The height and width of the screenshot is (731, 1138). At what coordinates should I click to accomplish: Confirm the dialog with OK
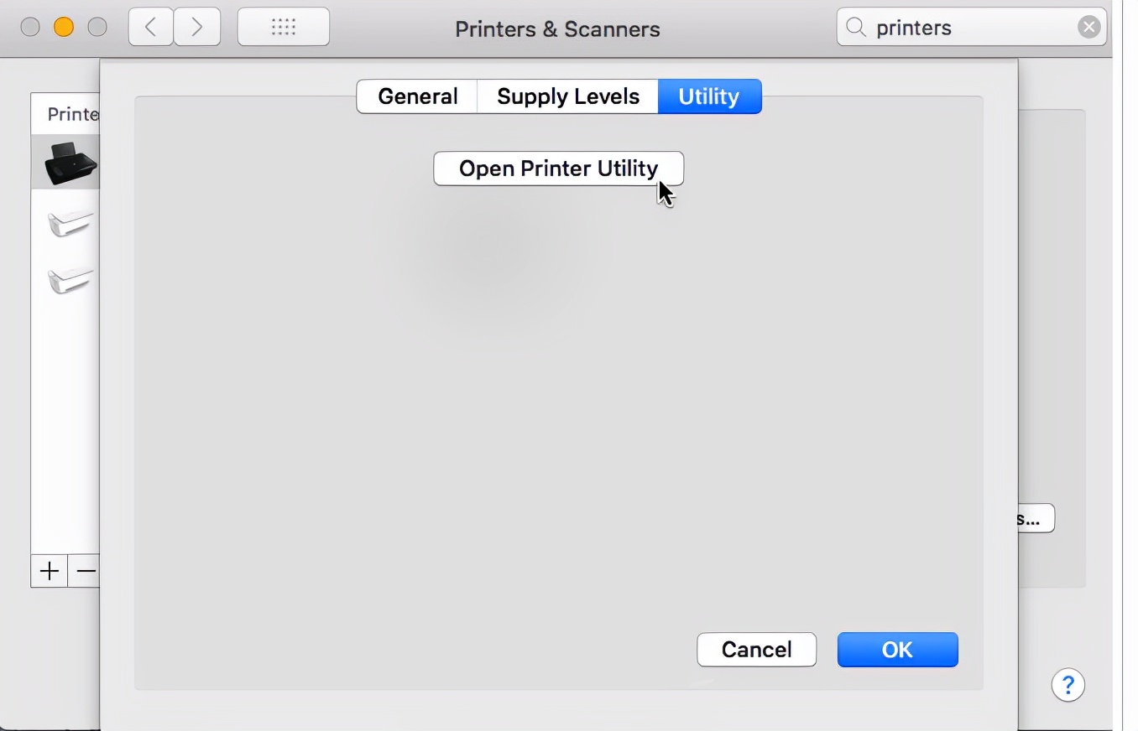coord(897,650)
